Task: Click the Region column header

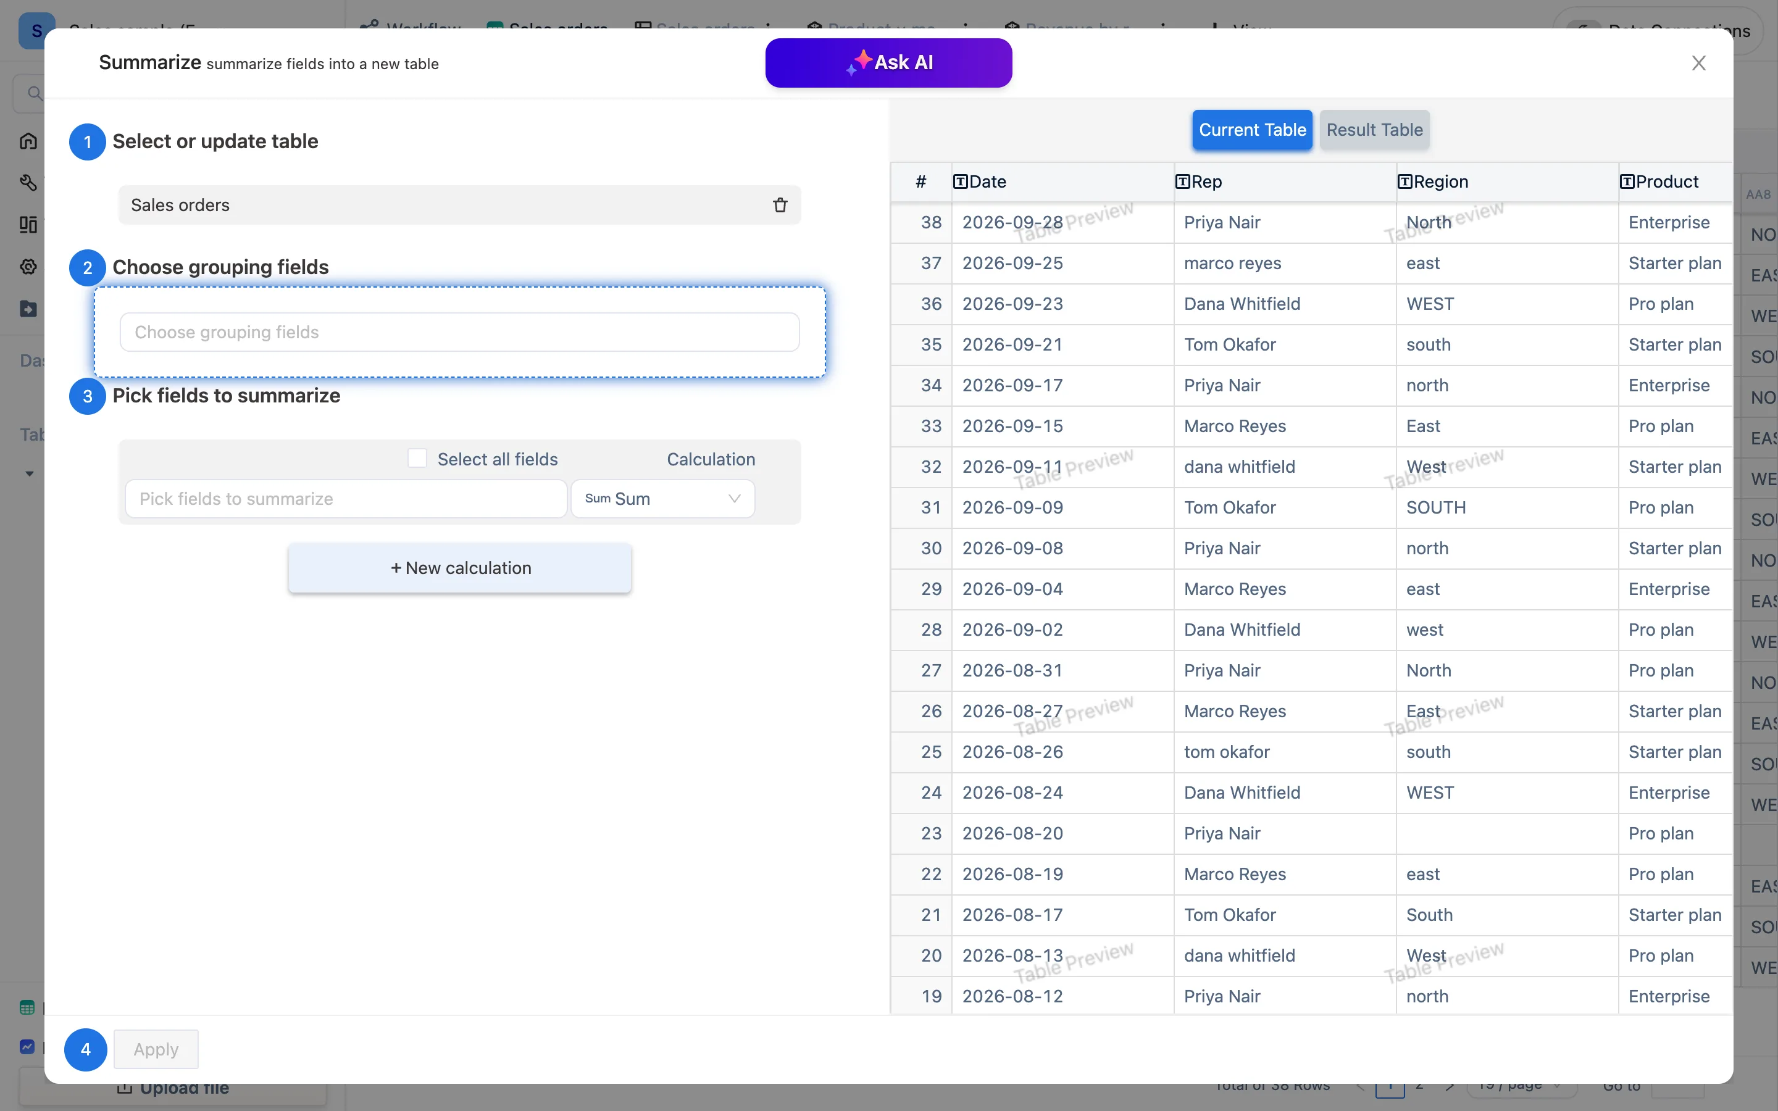Action: pyautogui.click(x=1507, y=181)
